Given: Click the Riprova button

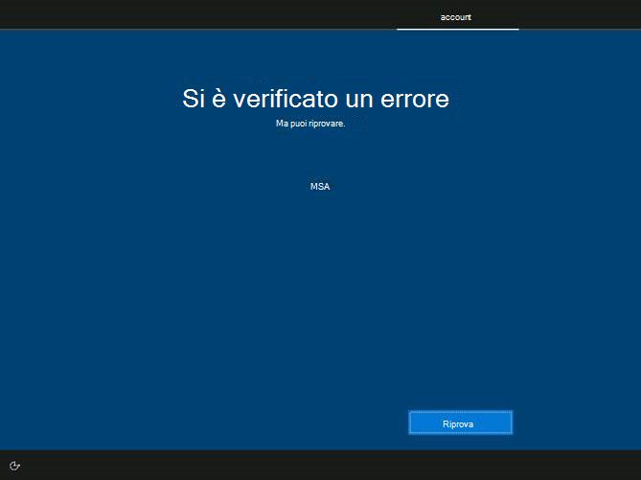Looking at the screenshot, I should tap(460, 423).
